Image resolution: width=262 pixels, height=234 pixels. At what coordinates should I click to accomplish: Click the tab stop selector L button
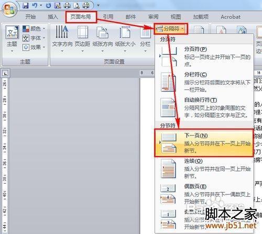5,73
